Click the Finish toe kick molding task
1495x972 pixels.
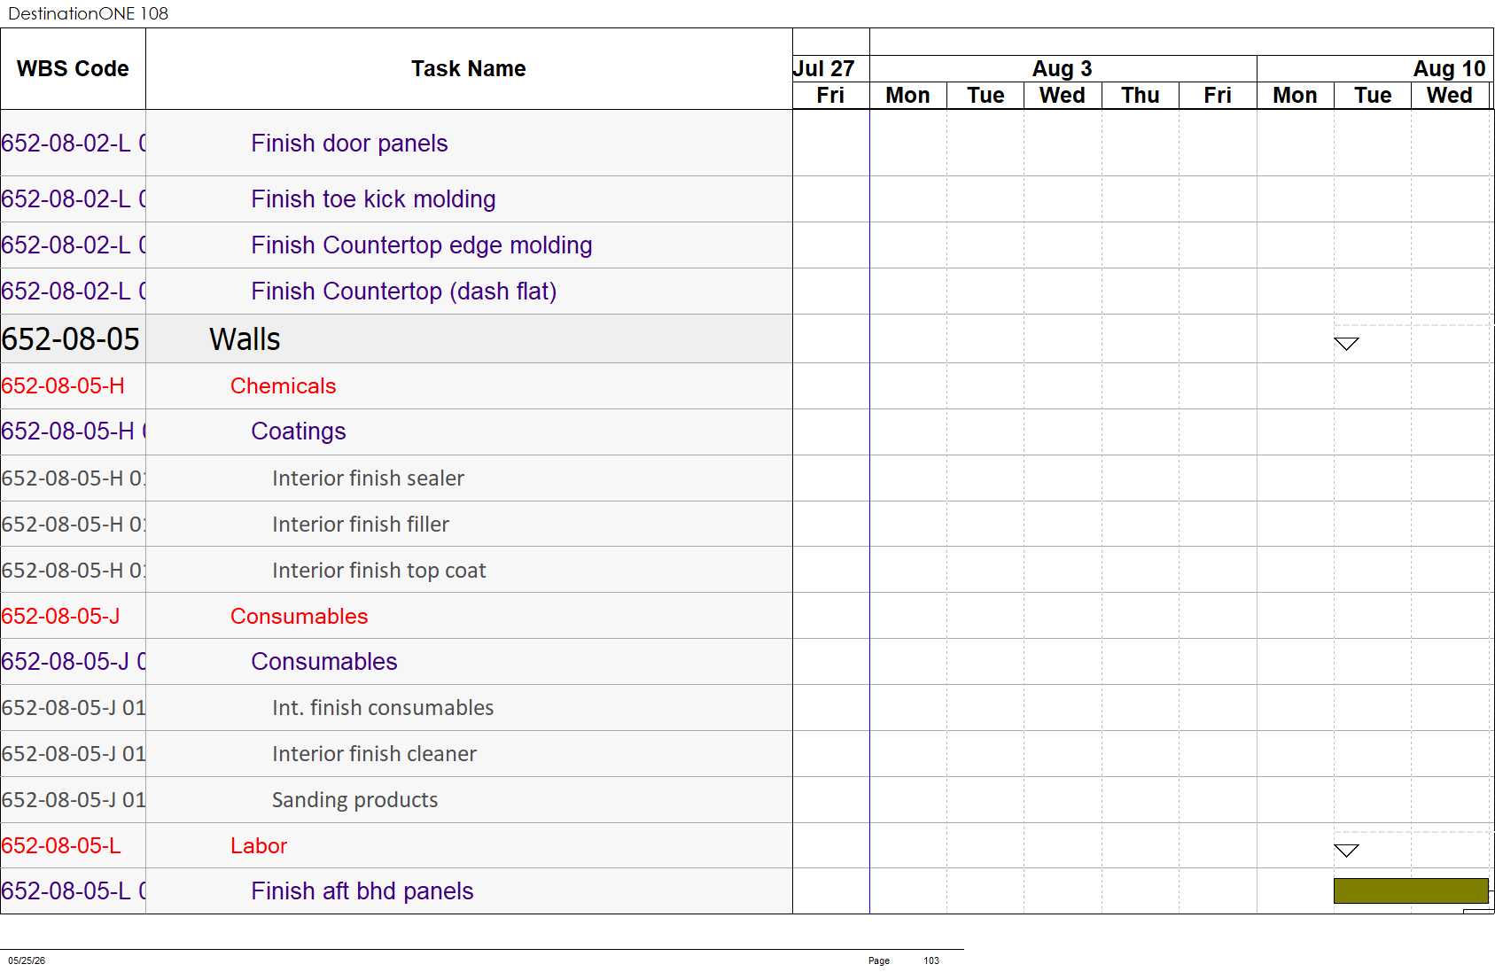click(x=373, y=199)
